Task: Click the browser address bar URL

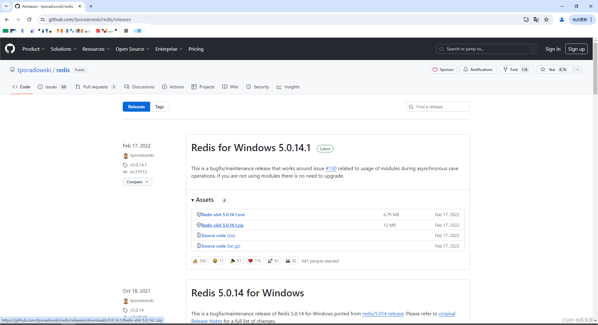Action: click(x=90, y=20)
